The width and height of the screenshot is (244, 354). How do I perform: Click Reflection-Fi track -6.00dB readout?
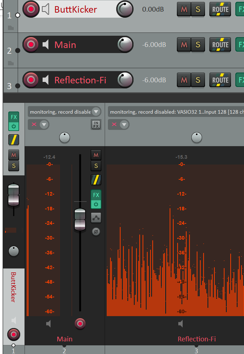(x=154, y=80)
